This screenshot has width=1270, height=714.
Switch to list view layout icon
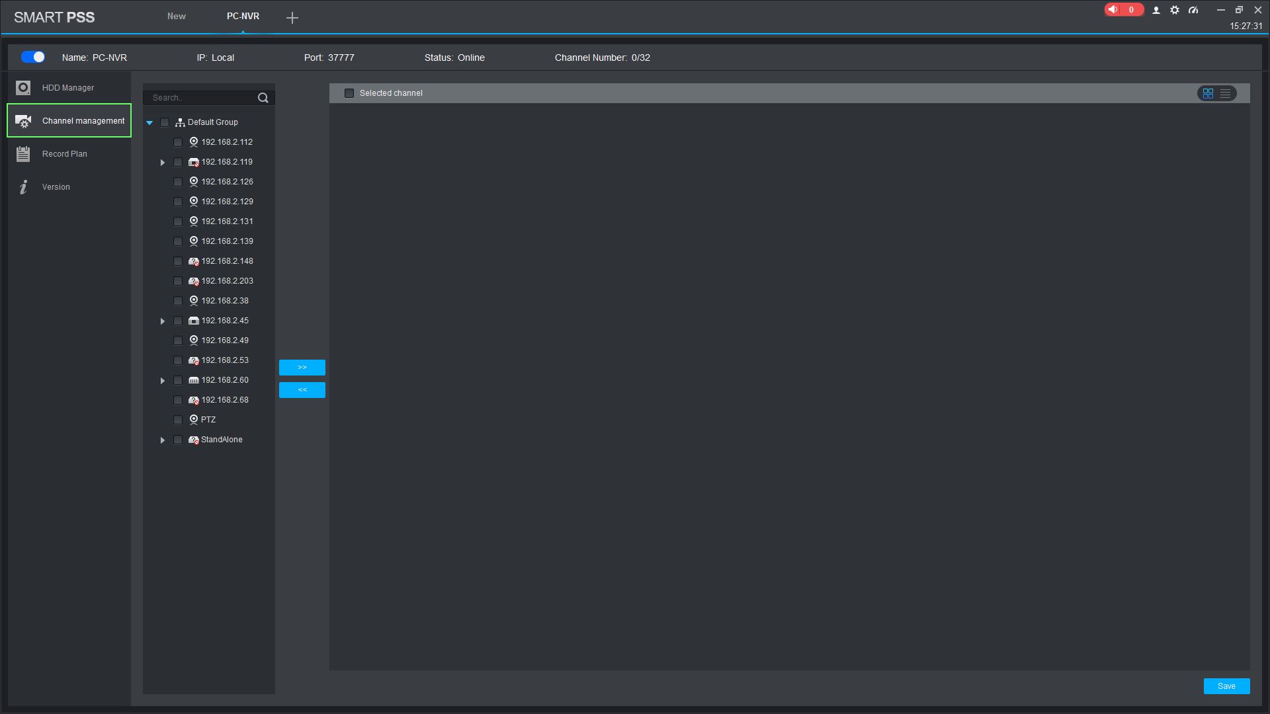point(1226,93)
